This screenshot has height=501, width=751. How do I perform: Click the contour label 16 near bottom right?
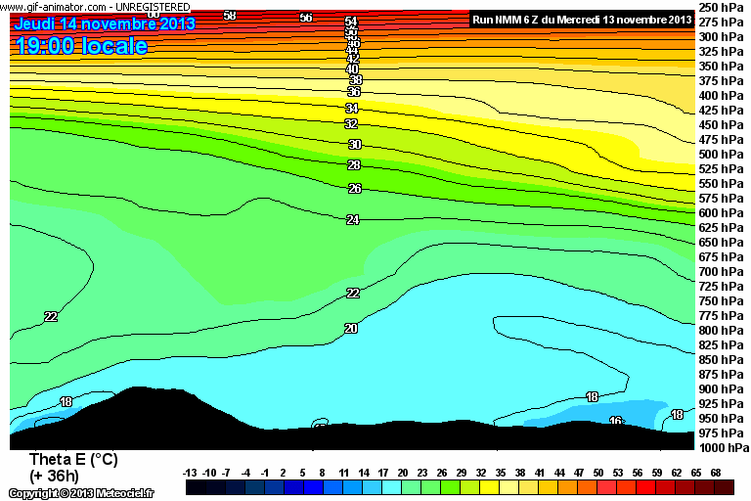tap(615, 421)
